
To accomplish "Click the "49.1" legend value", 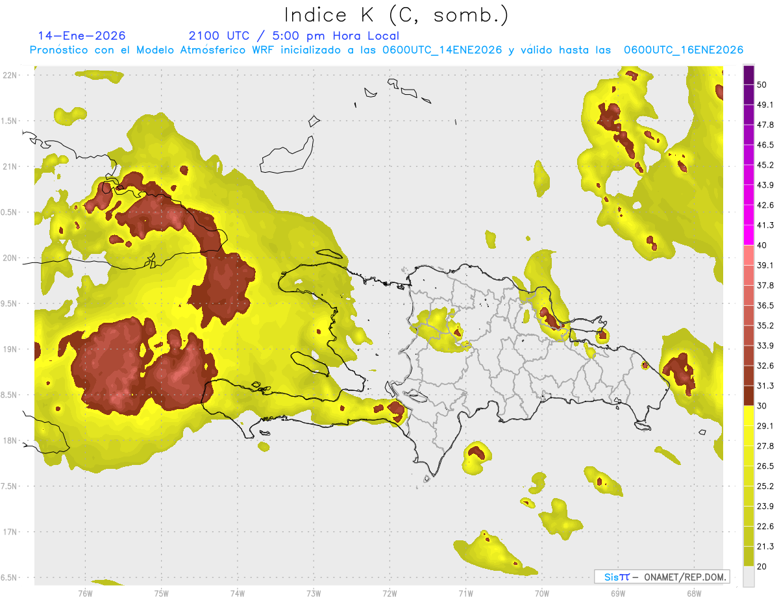I will click(x=765, y=105).
